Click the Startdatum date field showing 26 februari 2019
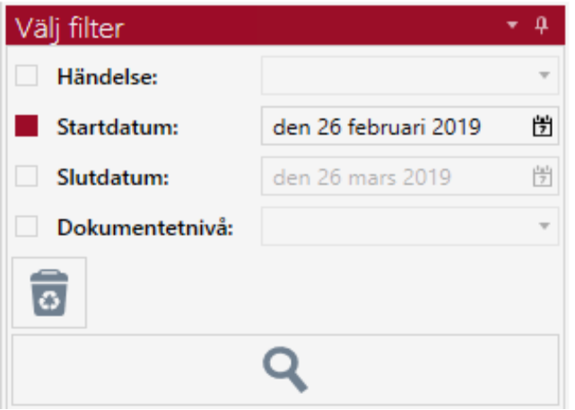The height and width of the screenshot is (410, 575). pos(377,126)
